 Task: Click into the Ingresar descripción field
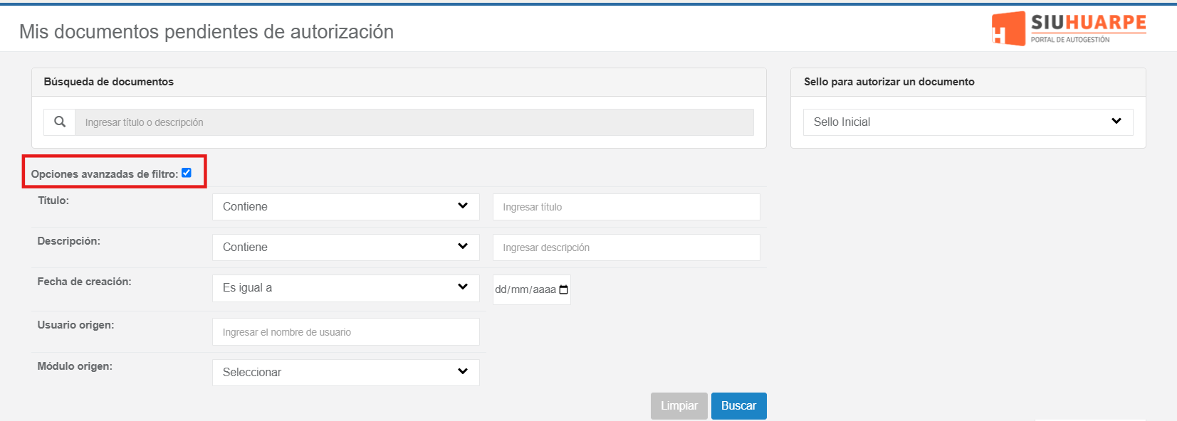click(626, 247)
